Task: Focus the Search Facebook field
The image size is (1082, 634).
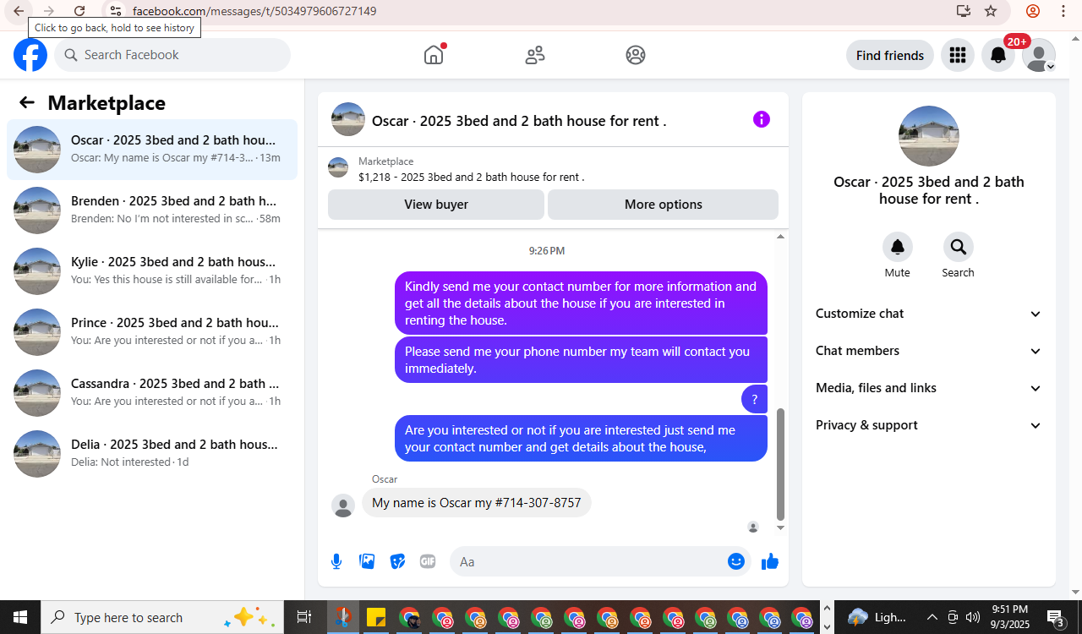Action: (172, 55)
